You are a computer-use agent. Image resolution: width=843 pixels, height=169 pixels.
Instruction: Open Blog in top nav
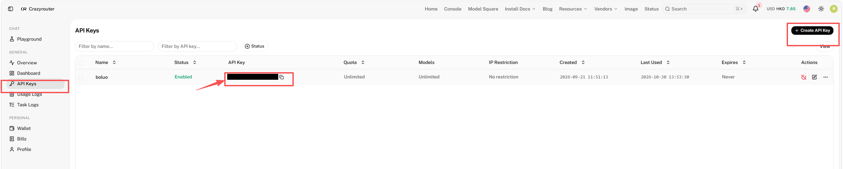547,9
